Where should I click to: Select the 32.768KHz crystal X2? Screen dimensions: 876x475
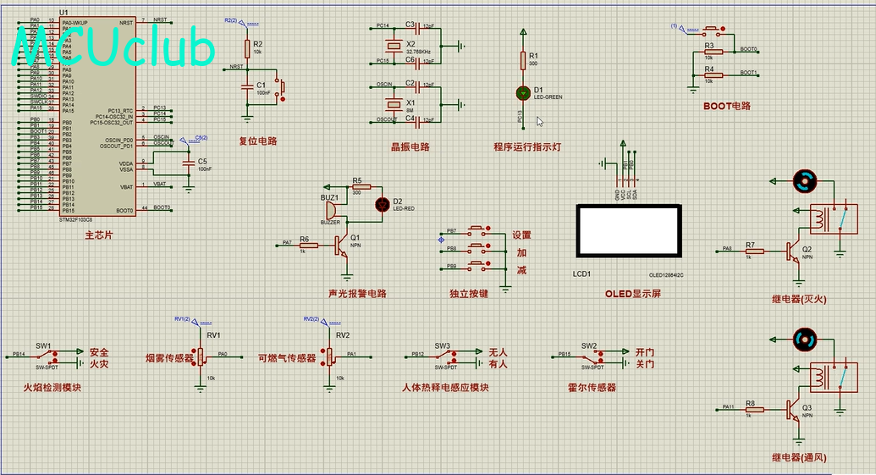394,46
